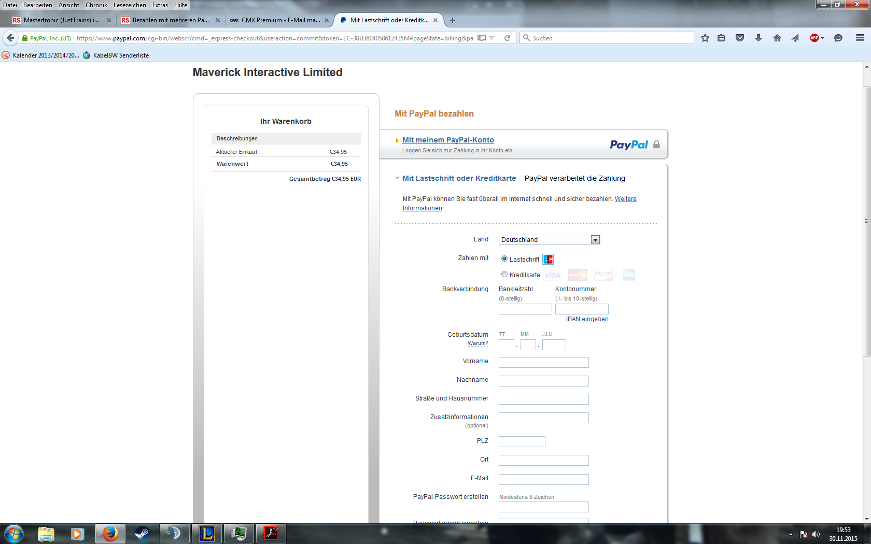Show hidden tray icons arrow
This screenshot has width=871, height=544.
coord(791,534)
